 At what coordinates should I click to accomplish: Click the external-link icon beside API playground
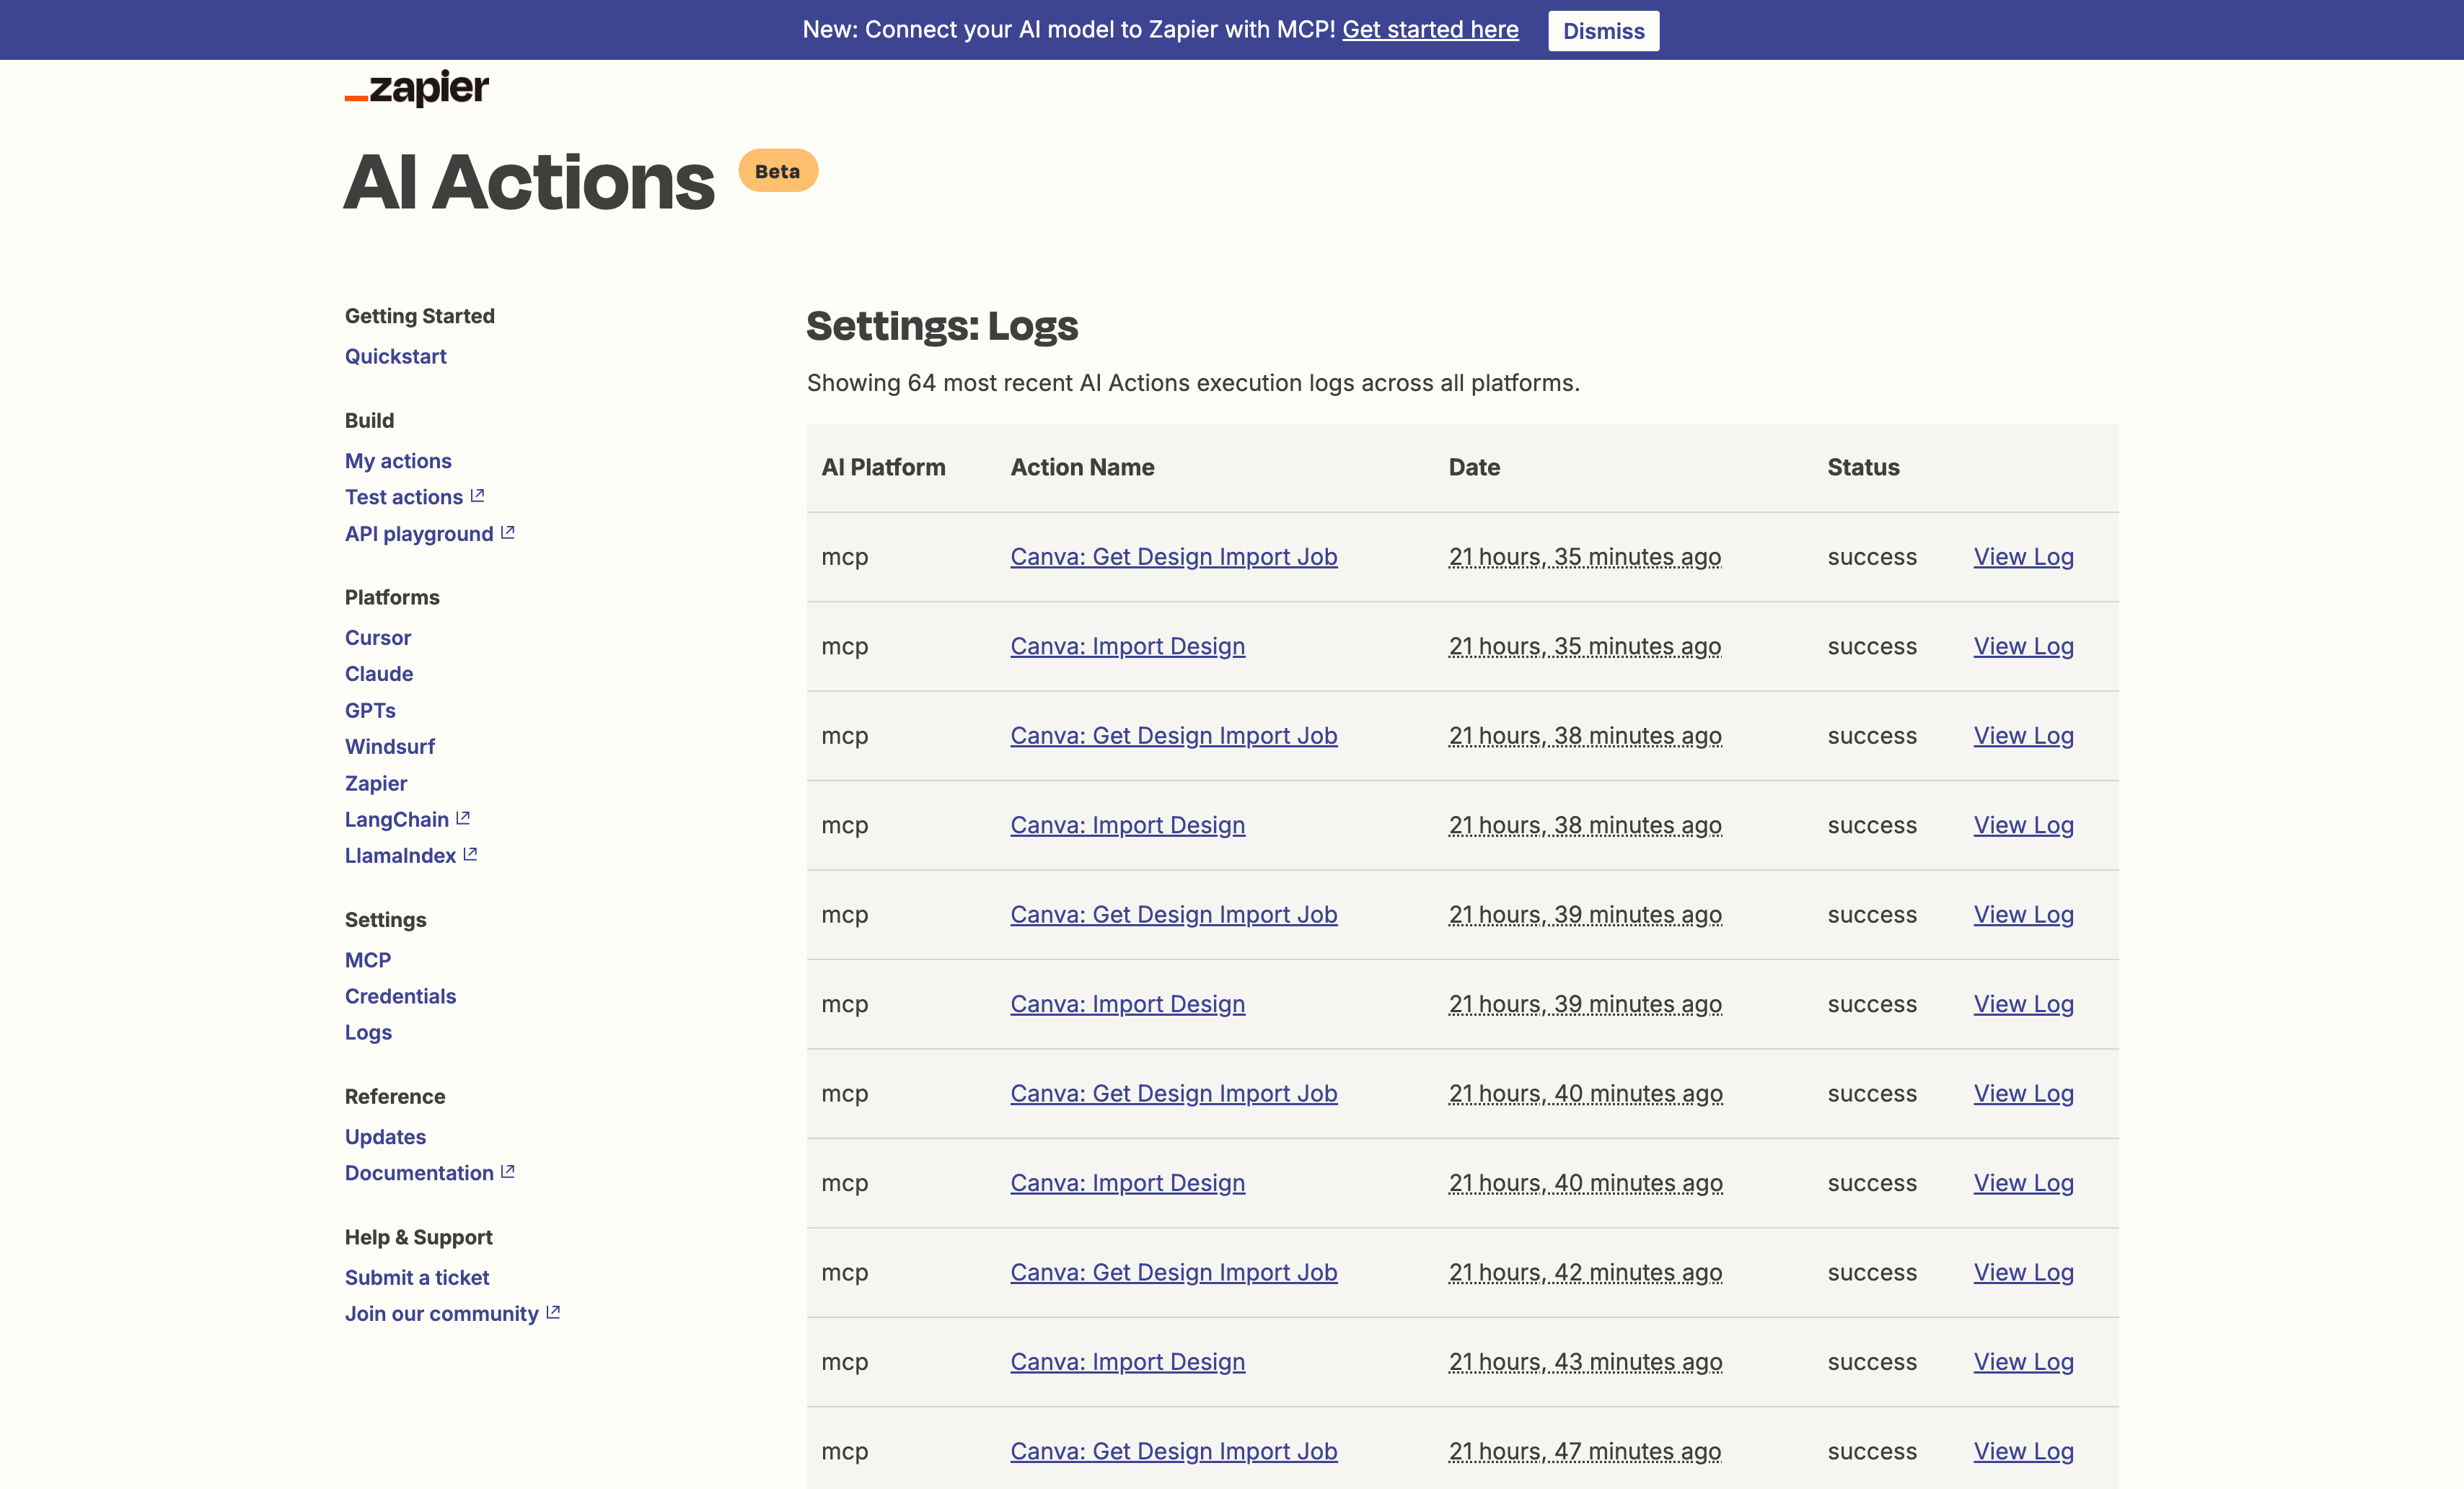(x=508, y=532)
